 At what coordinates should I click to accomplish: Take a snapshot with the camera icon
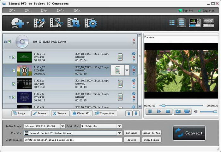(178, 111)
